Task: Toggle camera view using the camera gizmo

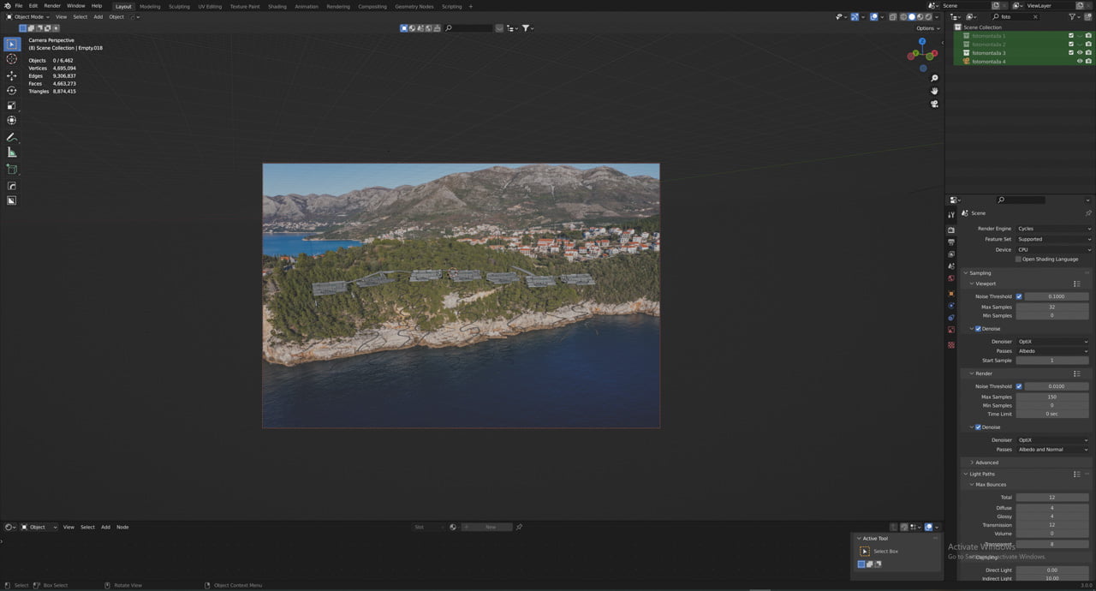Action: [934, 104]
